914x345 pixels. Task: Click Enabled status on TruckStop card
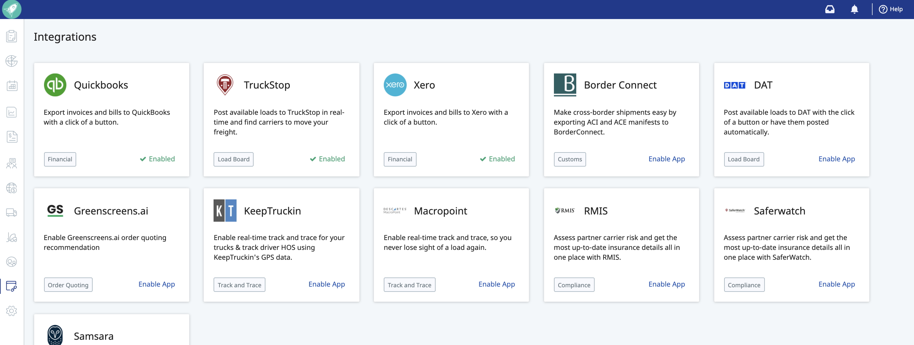[x=327, y=159]
